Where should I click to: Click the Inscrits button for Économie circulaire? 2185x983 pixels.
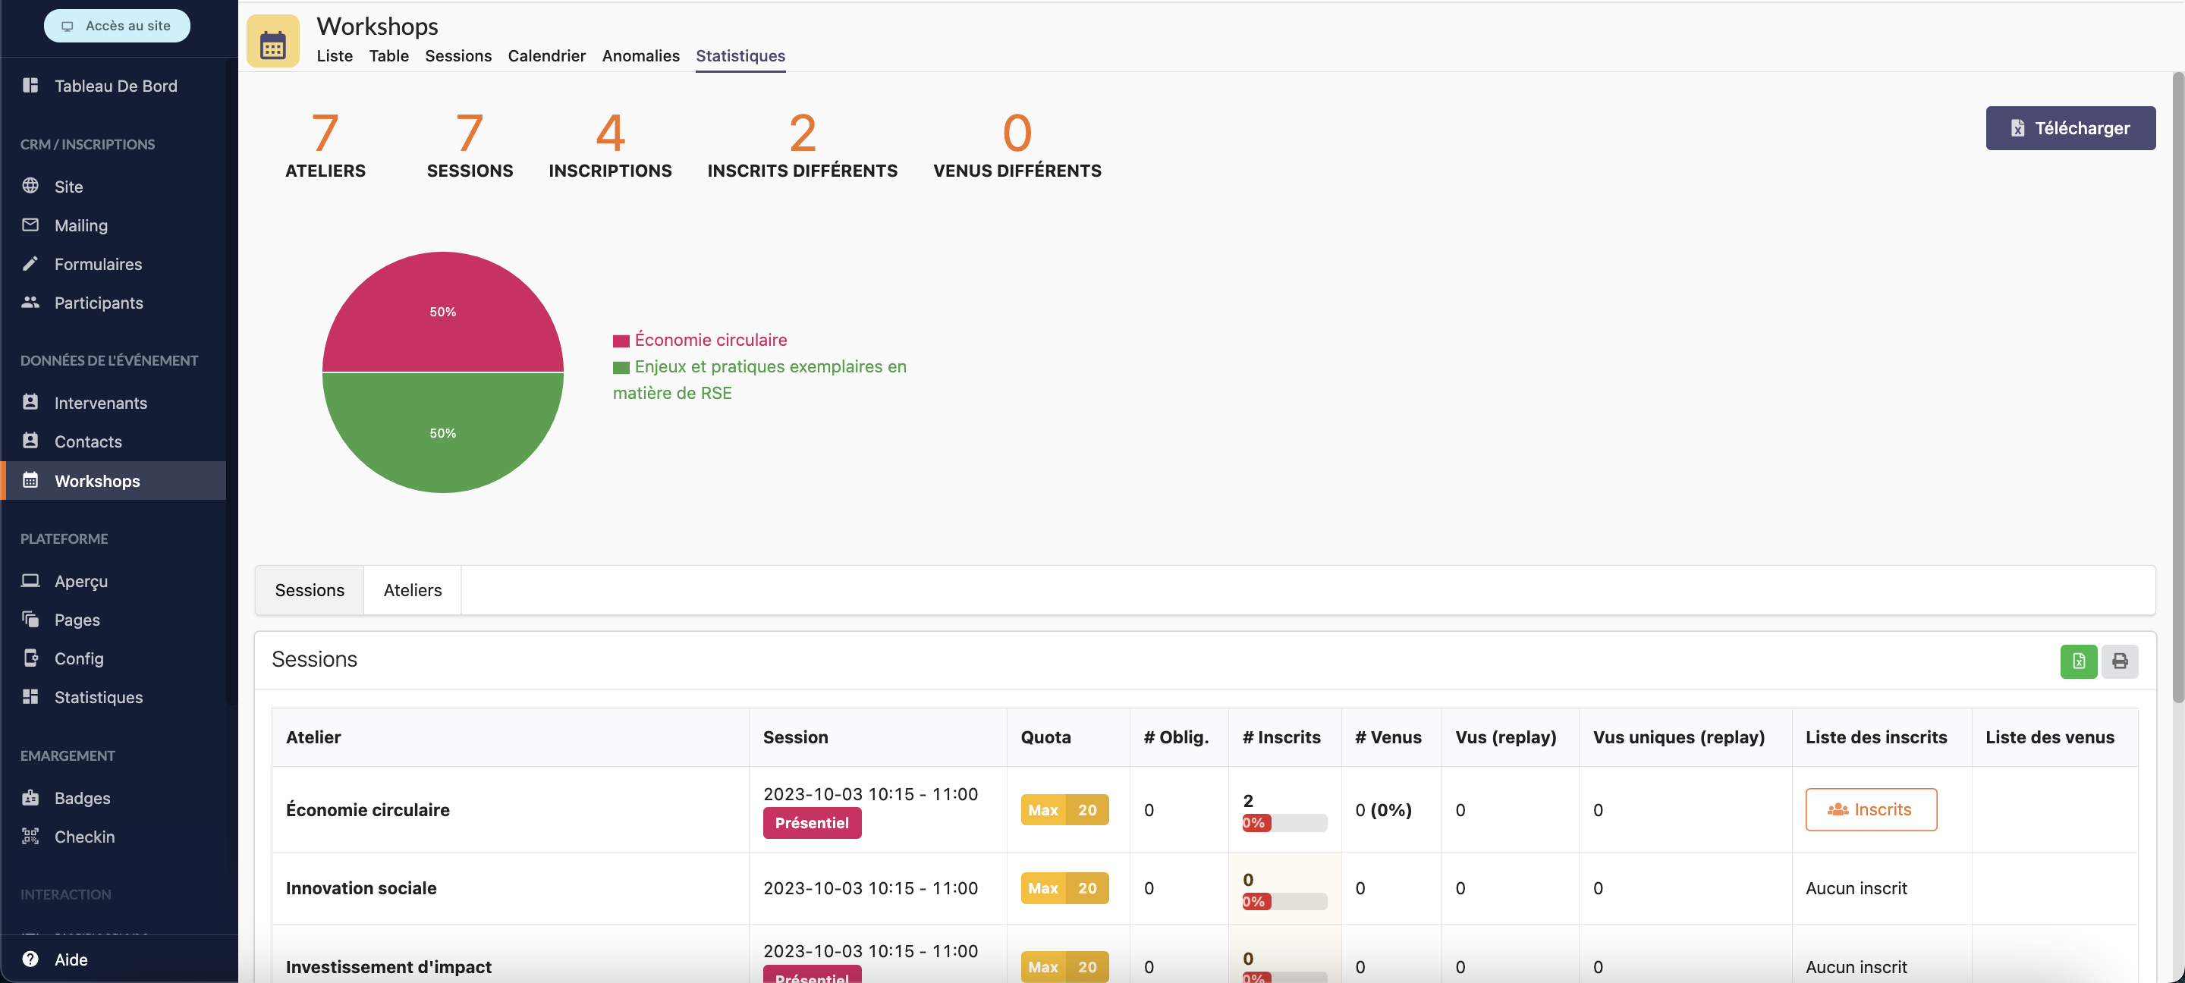[1870, 810]
